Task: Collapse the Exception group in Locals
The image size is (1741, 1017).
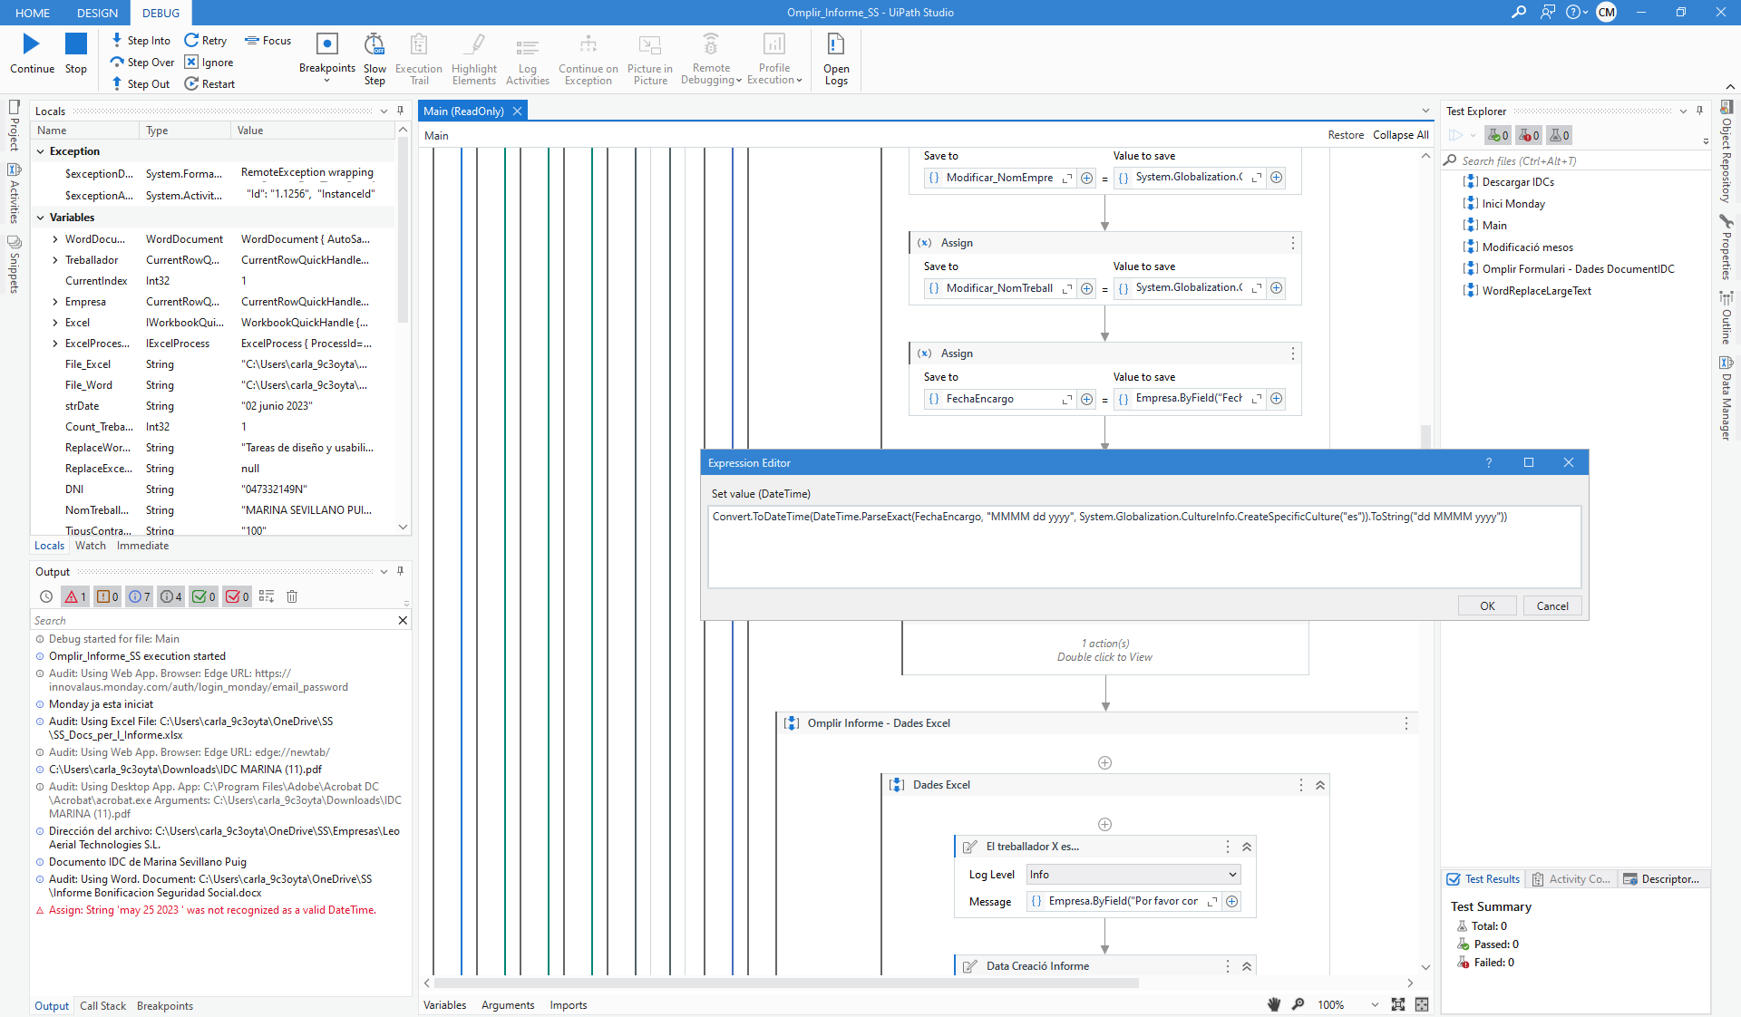Action: [x=41, y=151]
